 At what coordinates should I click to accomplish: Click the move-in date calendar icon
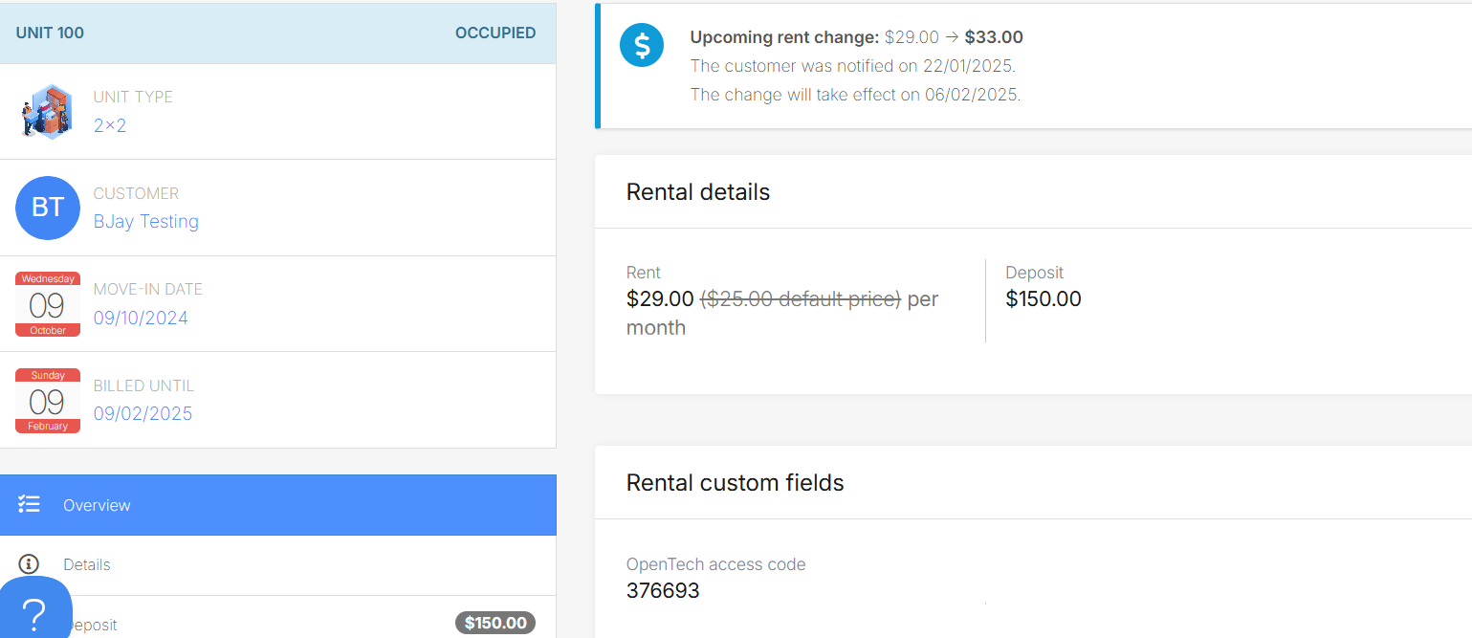(48, 304)
